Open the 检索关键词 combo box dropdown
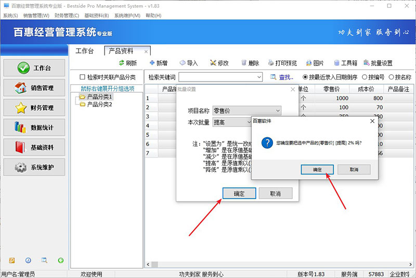This screenshot has width=416, height=278. (259, 77)
